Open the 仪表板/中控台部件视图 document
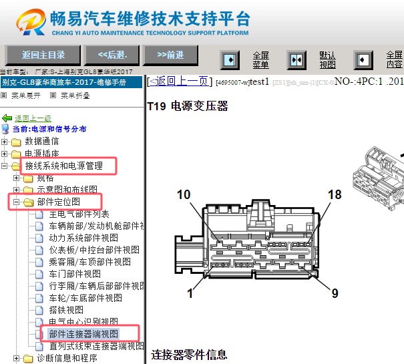 point(94,250)
